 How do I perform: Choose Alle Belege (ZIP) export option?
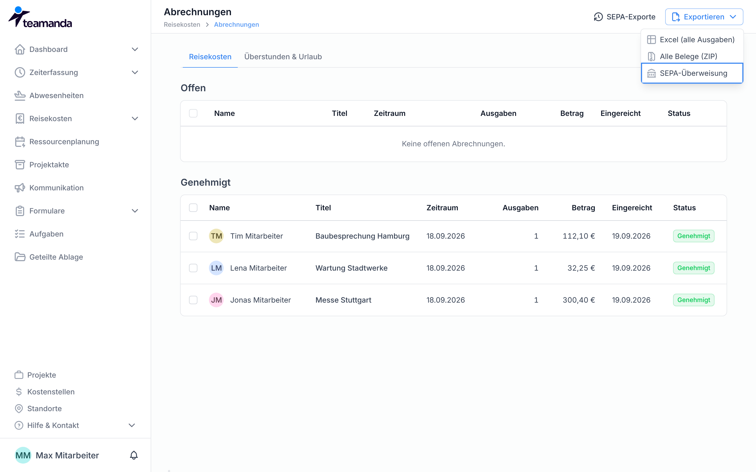(692, 56)
